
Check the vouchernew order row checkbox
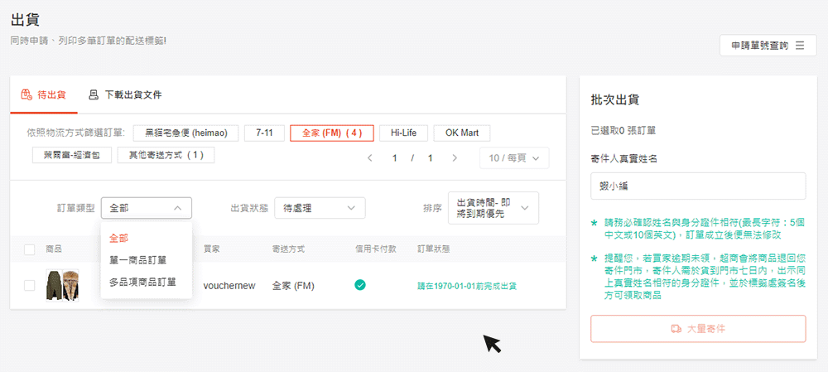[30, 286]
